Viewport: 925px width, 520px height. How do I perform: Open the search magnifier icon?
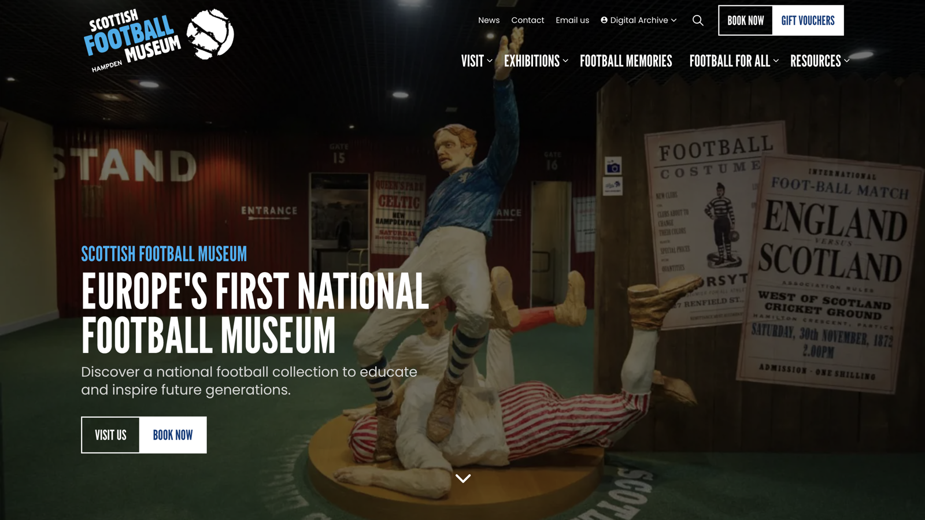[x=698, y=20]
